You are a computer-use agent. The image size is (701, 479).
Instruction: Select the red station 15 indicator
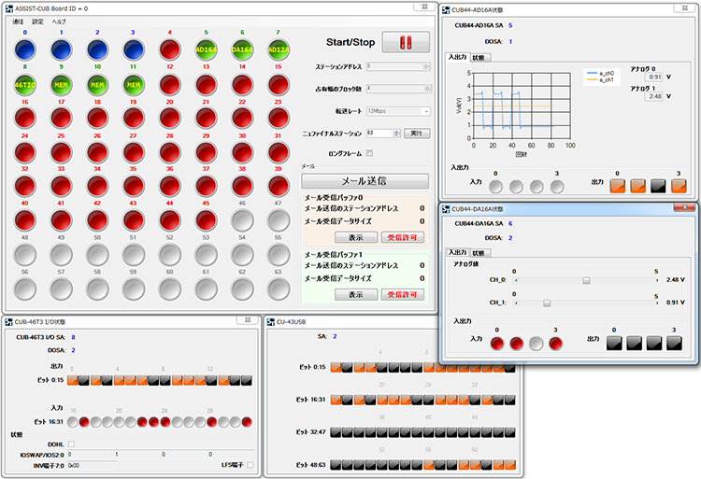point(279,84)
